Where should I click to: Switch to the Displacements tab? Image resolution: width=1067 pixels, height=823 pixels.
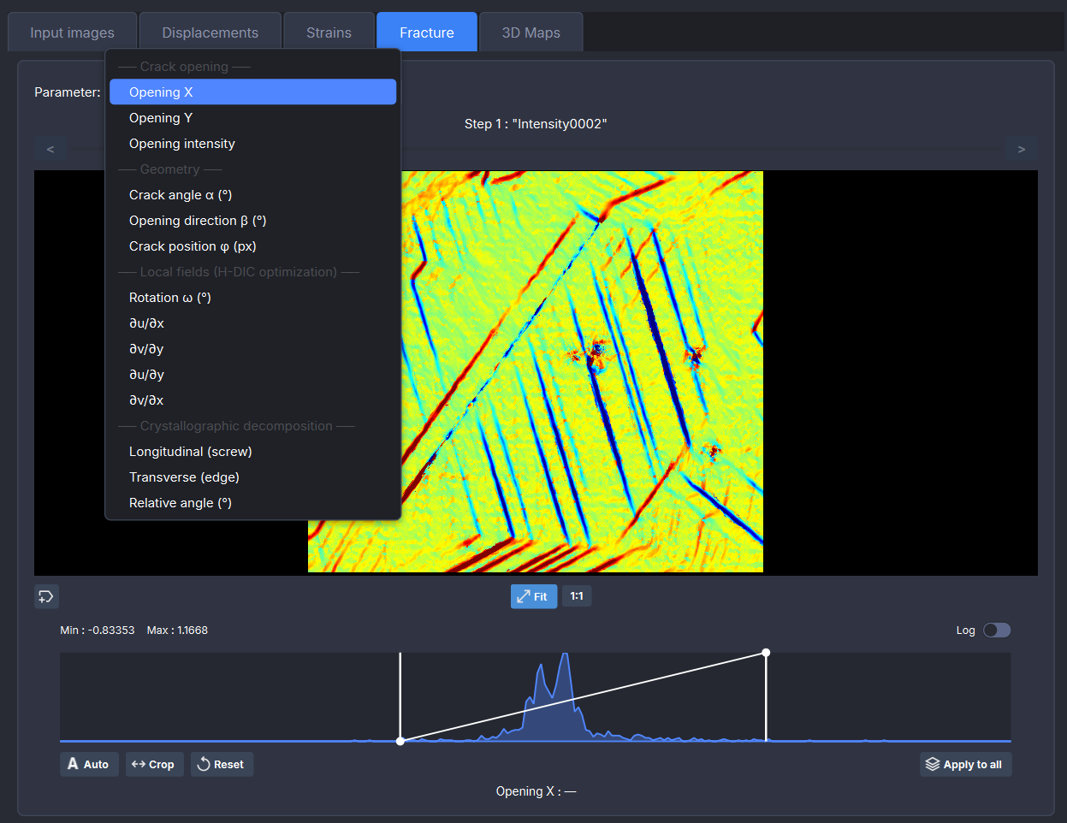(x=210, y=32)
